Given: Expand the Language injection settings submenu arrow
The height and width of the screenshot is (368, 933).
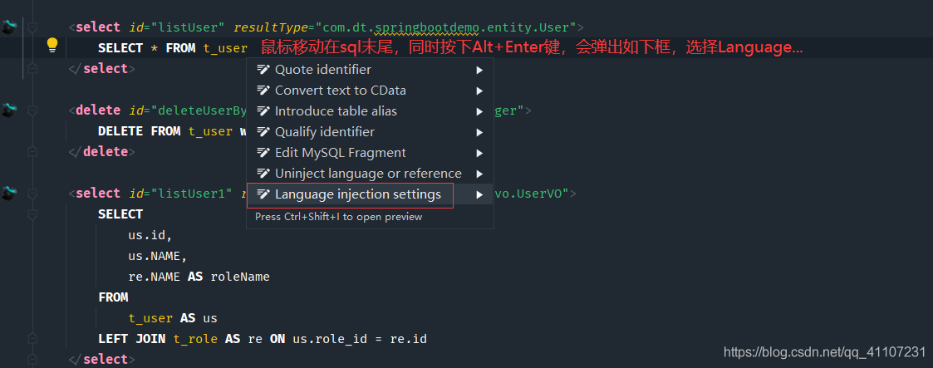Looking at the screenshot, I should (479, 194).
